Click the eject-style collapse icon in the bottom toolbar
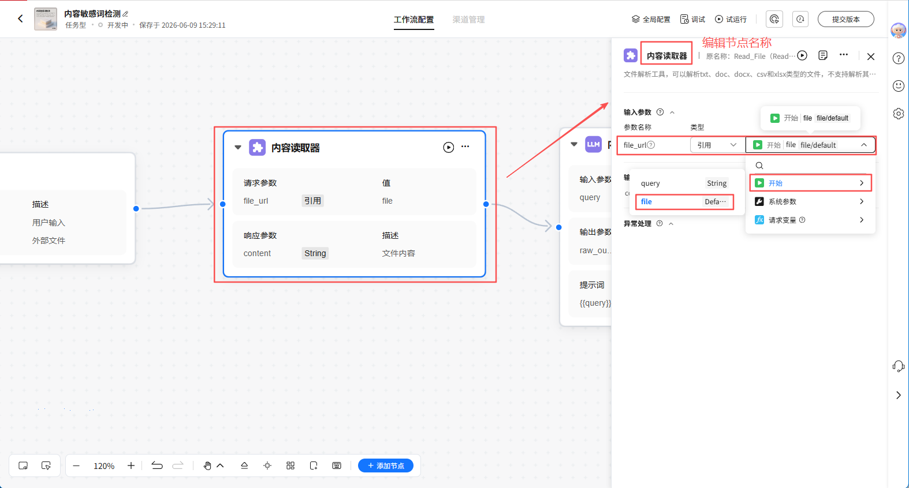The width and height of the screenshot is (909, 488). [244, 466]
